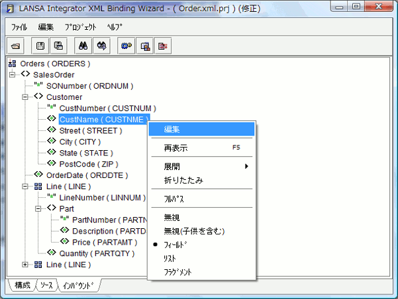Open the ファイル menu
This screenshot has height=299, width=398.
tap(19, 26)
